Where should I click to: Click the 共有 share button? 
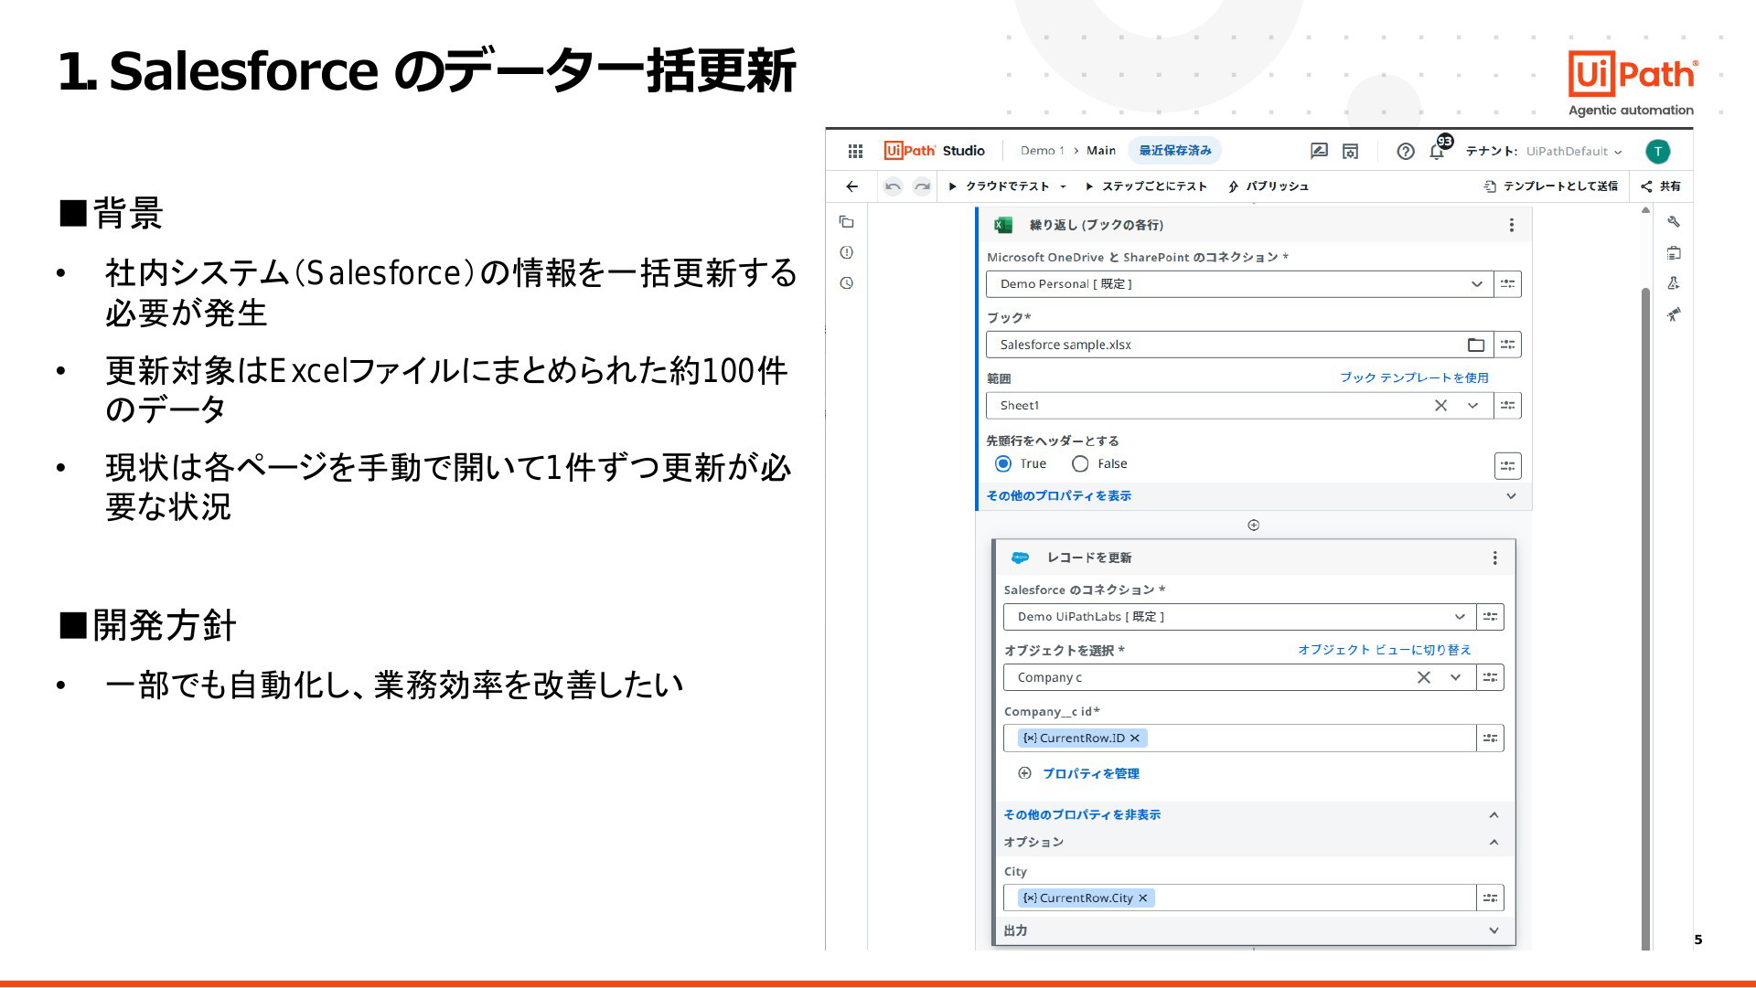point(1661,186)
